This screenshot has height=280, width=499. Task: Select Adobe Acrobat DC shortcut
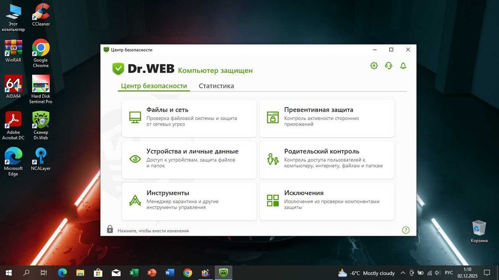13,126
